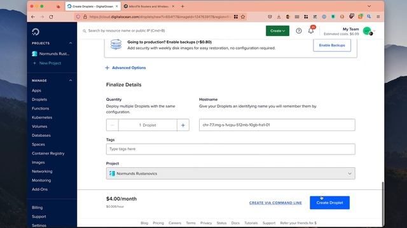Image resolution: width=407 pixels, height=228 pixels.
Task: Open browser hamburger menu
Action: click(378, 16)
